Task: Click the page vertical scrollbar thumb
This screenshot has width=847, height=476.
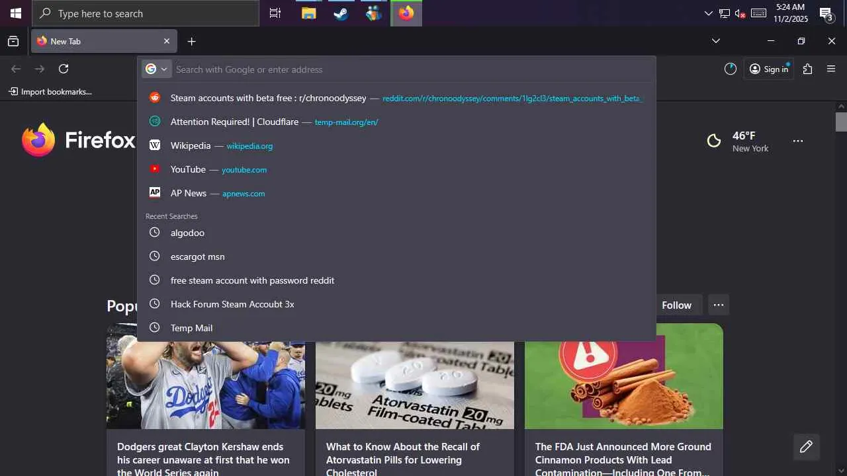Action: [x=841, y=122]
